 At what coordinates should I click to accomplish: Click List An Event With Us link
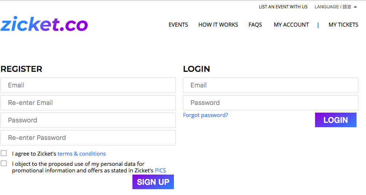pyautogui.click(x=283, y=7)
